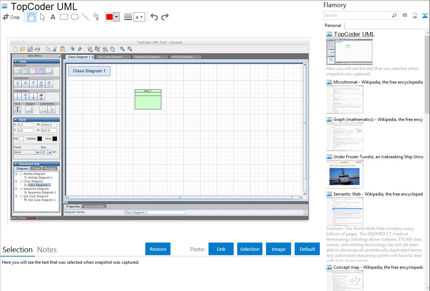Click the document icon in Flamory header

[x=415, y=15]
